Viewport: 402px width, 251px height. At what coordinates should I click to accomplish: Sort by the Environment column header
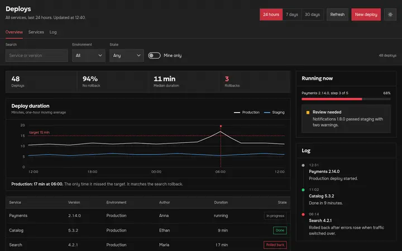(x=116, y=202)
